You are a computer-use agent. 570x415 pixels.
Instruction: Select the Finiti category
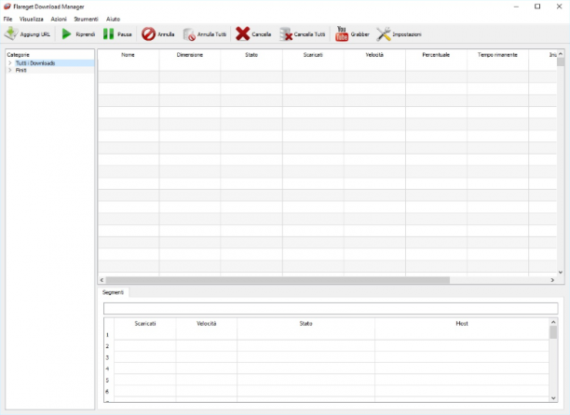pyautogui.click(x=21, y=70)
